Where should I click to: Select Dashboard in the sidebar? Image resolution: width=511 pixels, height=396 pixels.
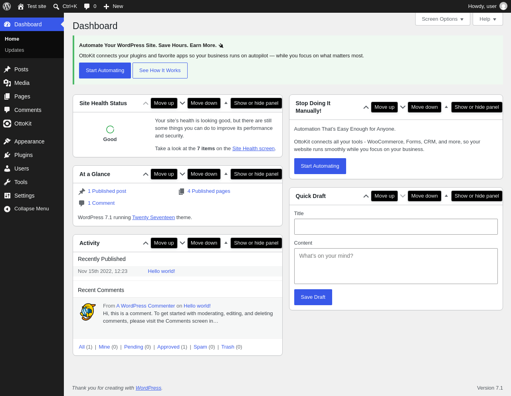tap(32, 24)
